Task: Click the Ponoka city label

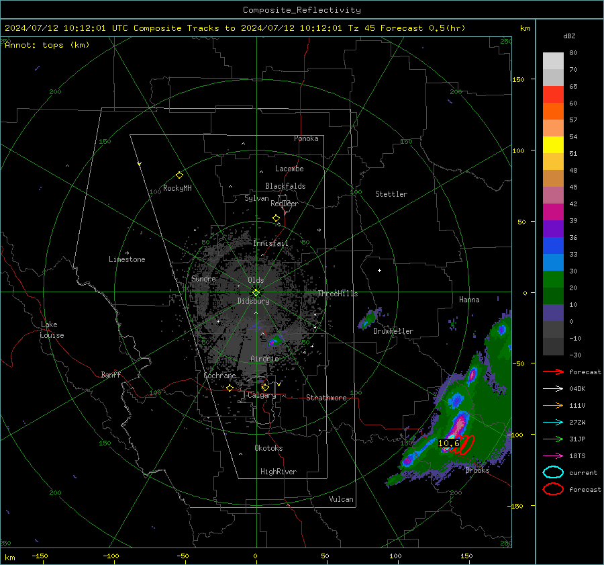Action: 306,138
